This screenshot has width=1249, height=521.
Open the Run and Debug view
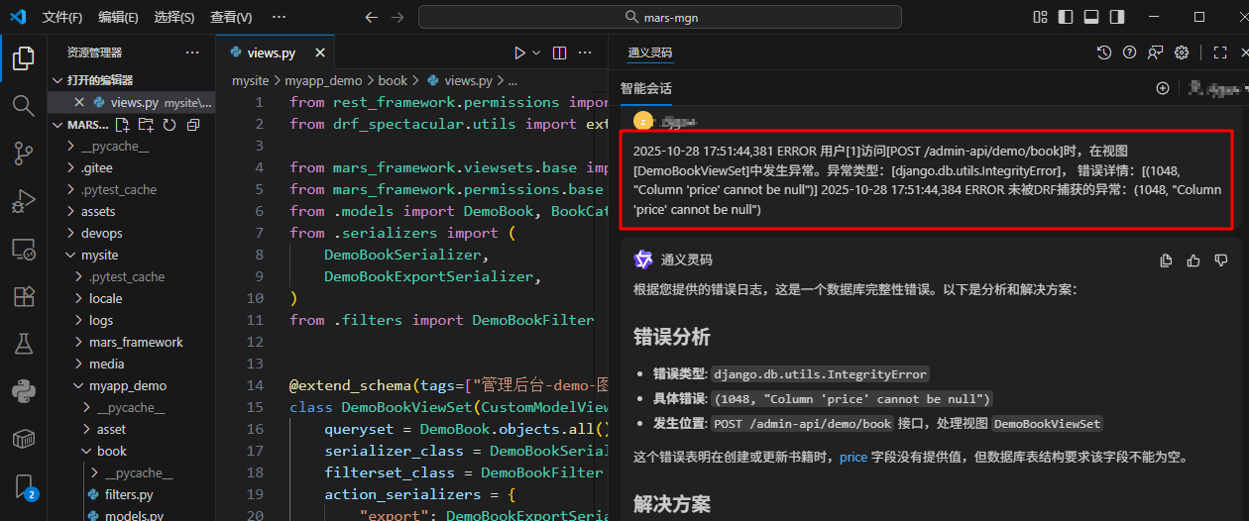(23, 202)
